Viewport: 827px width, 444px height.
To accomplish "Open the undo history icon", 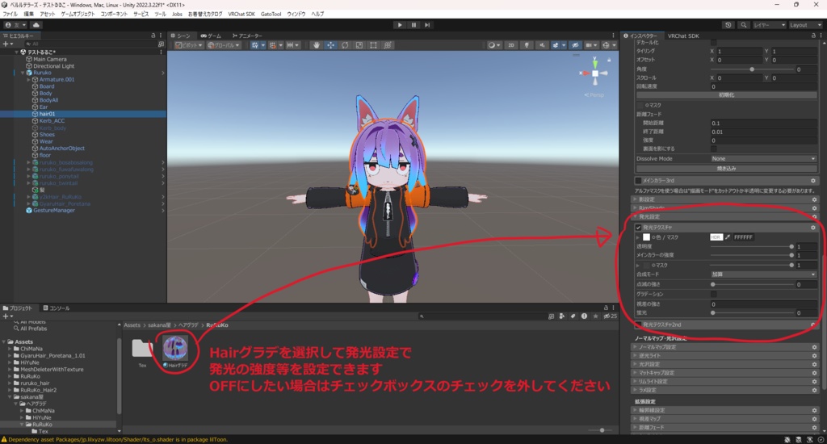I will (728, 25).
